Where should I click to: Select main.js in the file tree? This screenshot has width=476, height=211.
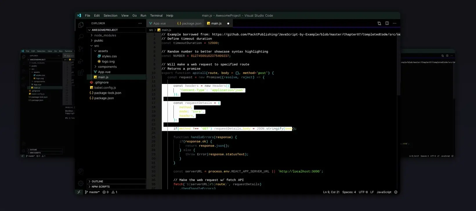pos(116,77)
